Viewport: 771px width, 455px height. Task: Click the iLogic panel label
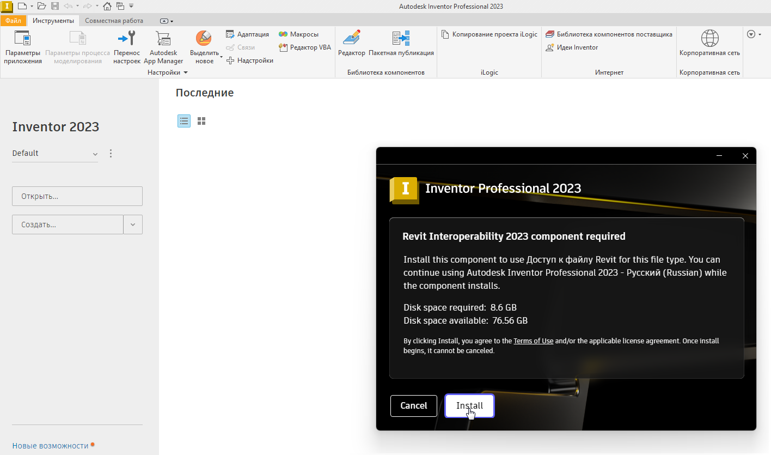[x=489, y=72]
